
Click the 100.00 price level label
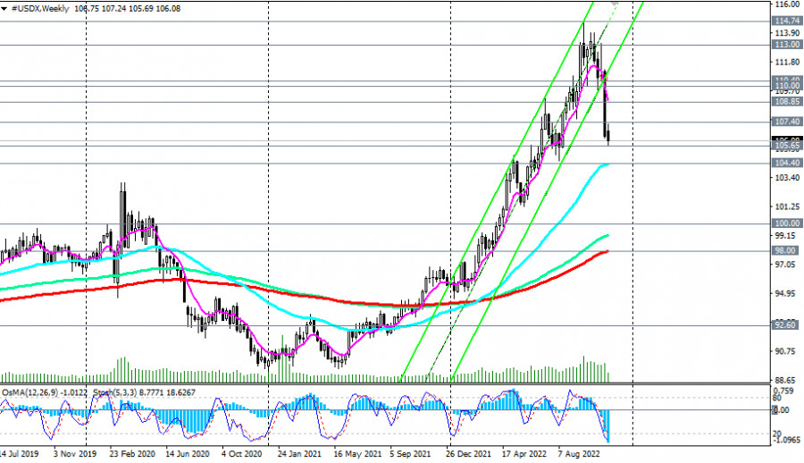785,223
